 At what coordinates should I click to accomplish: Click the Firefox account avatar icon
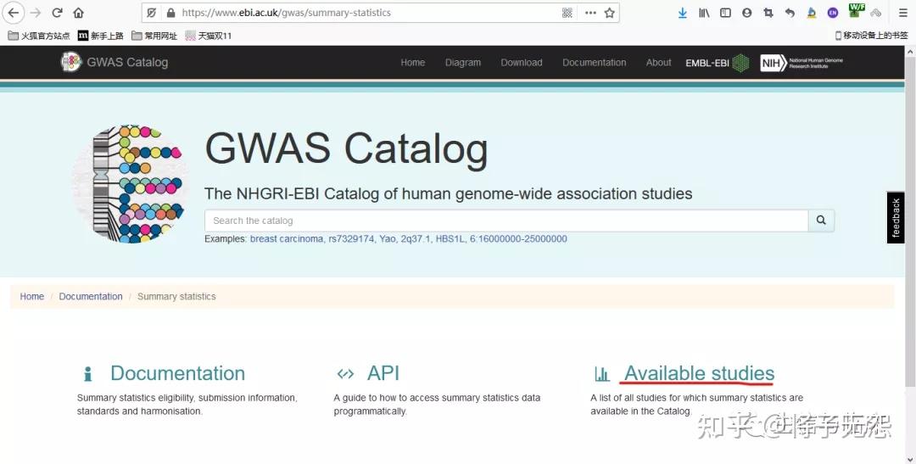tap(746, 13)
